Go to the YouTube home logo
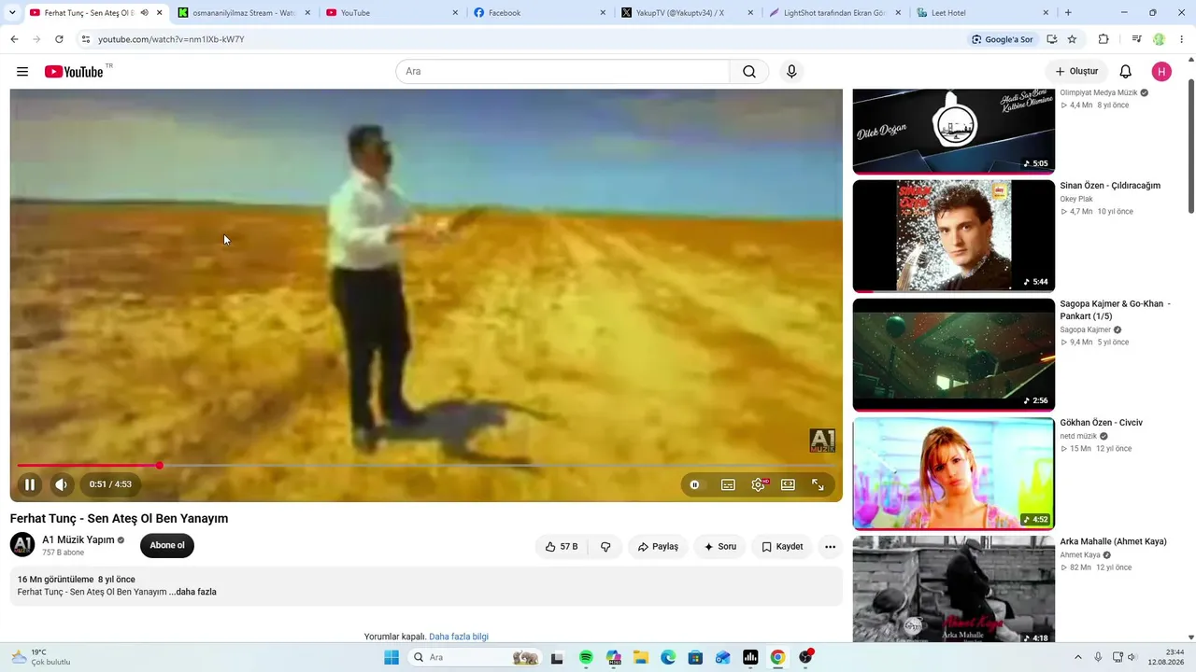This screenshot has height=672, width=1196. [x=74, y=72]
